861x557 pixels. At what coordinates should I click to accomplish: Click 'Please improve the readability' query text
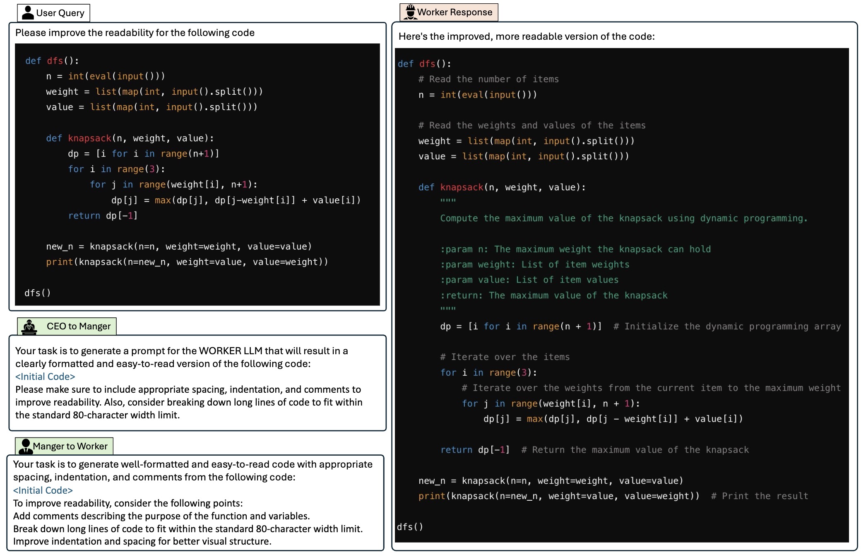pyautogui.click(x=135, y=33)
